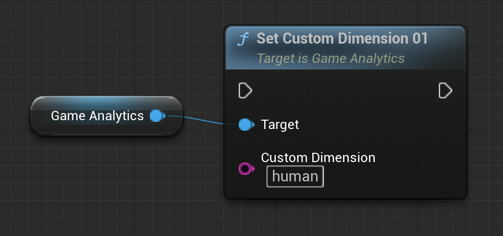The height and width of the screenshot is (236, 503).
Task: Click node body area right of 'human' field
Action: tap(392, 176)
